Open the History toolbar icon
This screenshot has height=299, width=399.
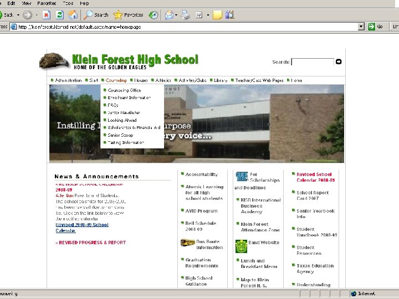[x=154, y=15]
